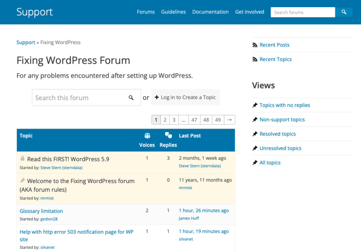This screenshot has width=361, height=252.
Task: Open Topics with no replies view
Action: click(x=285, y=105)
